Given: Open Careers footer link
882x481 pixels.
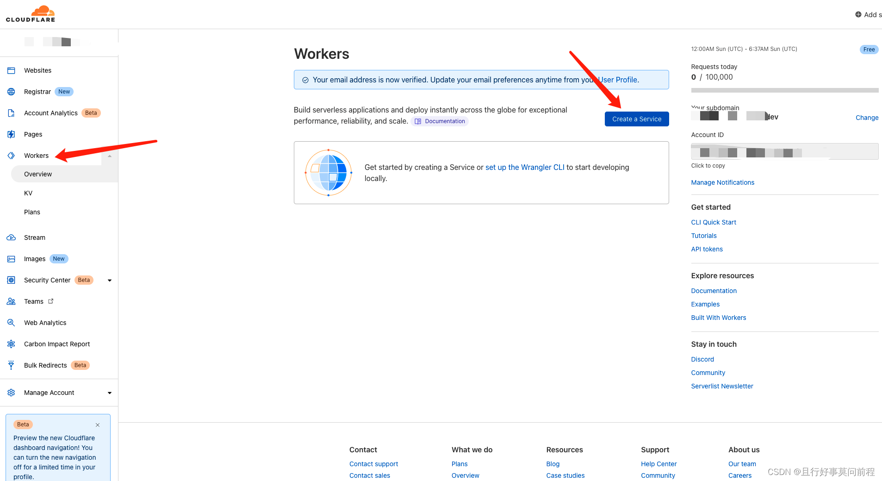Looking at the screenshot, I should click(740, 475).
